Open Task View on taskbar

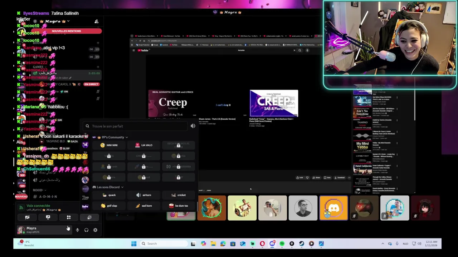click(x=193, y=244)
